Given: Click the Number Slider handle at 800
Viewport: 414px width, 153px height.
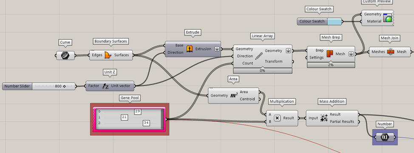Looking at the screenshot, I should point(64,86).
